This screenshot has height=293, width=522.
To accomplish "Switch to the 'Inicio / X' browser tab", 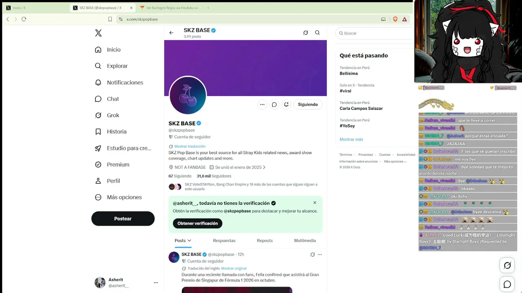I will click(35, 8).
